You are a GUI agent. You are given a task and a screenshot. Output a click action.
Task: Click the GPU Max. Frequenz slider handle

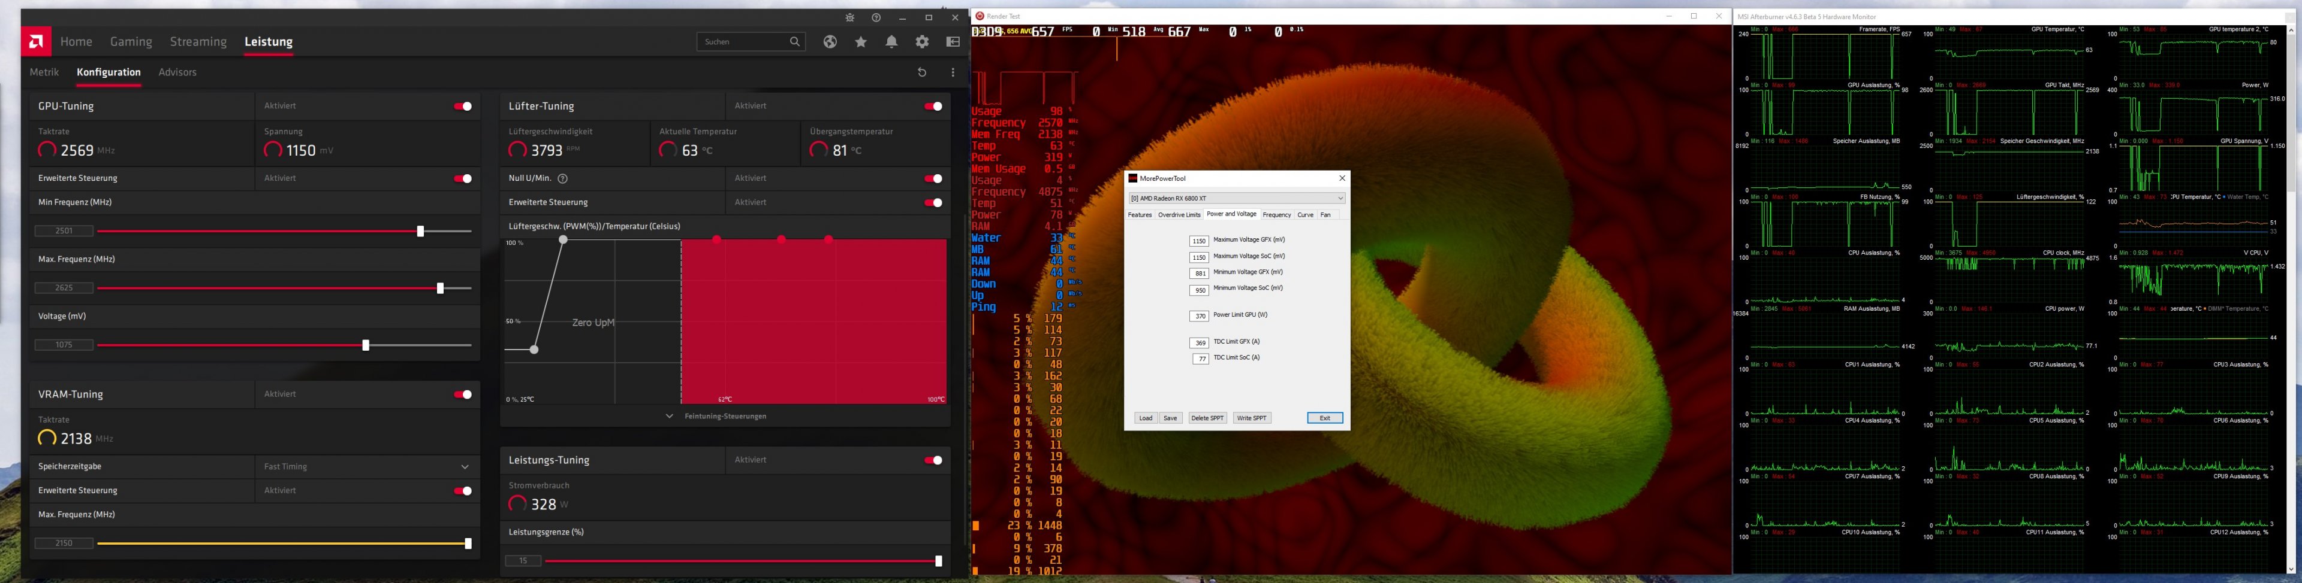(x=439, y=289)
